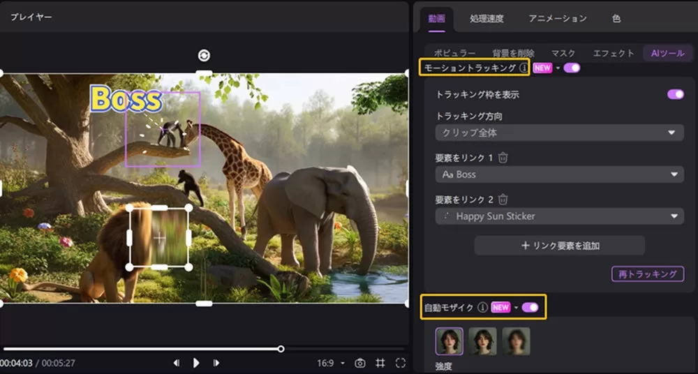The image size is (698, 374).
Task: Delete linked element 2 with trash icon
Action: (x=503, y=200)
